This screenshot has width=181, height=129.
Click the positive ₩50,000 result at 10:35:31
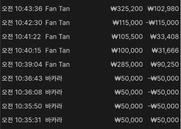click(165, 120)
